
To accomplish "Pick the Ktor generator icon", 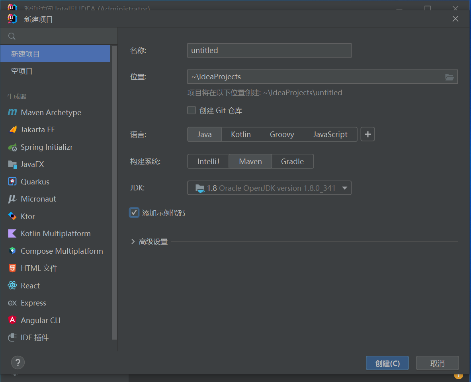I will click(12, 216).
